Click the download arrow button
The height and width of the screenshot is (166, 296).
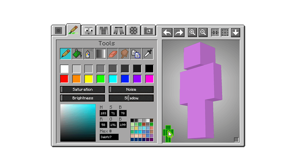click(236, 32)
